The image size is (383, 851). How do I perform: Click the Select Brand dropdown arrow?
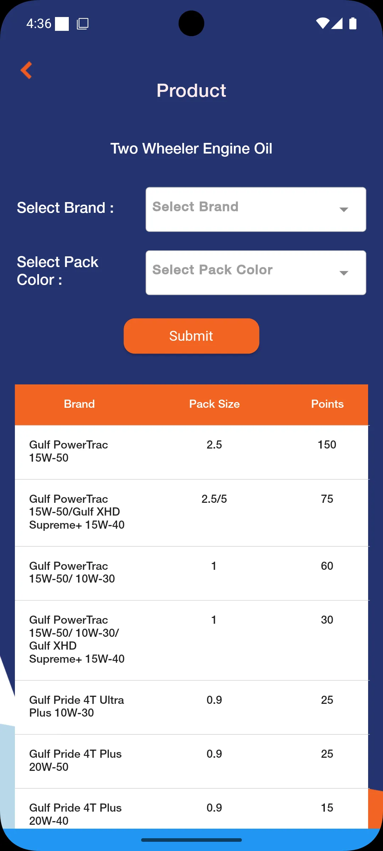point(344,210)
